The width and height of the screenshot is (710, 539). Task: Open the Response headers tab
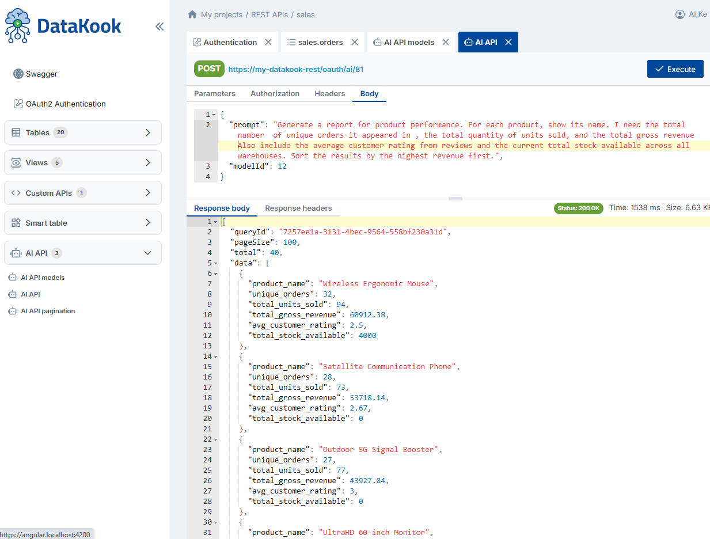(298, 208)
